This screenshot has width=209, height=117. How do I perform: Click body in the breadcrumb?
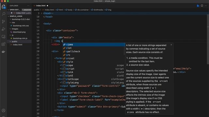pos(70,10)
